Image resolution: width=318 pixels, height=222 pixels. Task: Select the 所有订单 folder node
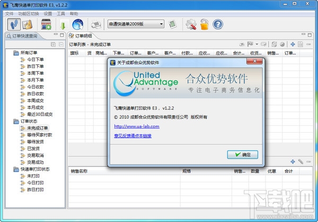click(x=29, y=53)
